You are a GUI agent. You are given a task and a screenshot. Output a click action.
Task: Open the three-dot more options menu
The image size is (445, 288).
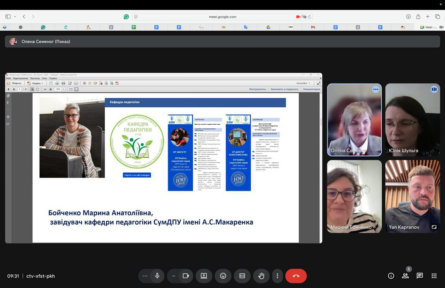click(x=277, y=276)
